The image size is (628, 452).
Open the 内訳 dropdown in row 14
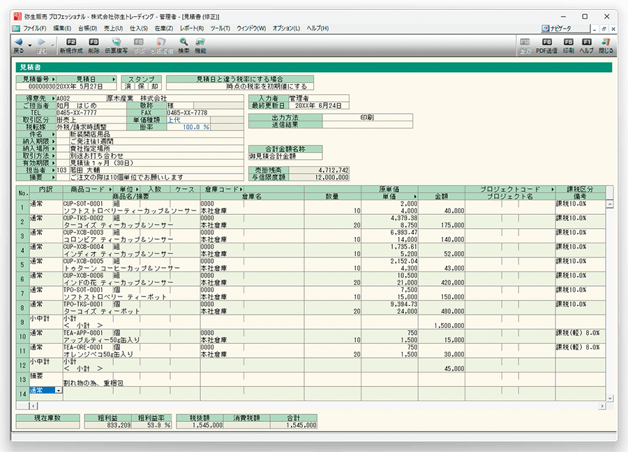(x=59, y=391)
